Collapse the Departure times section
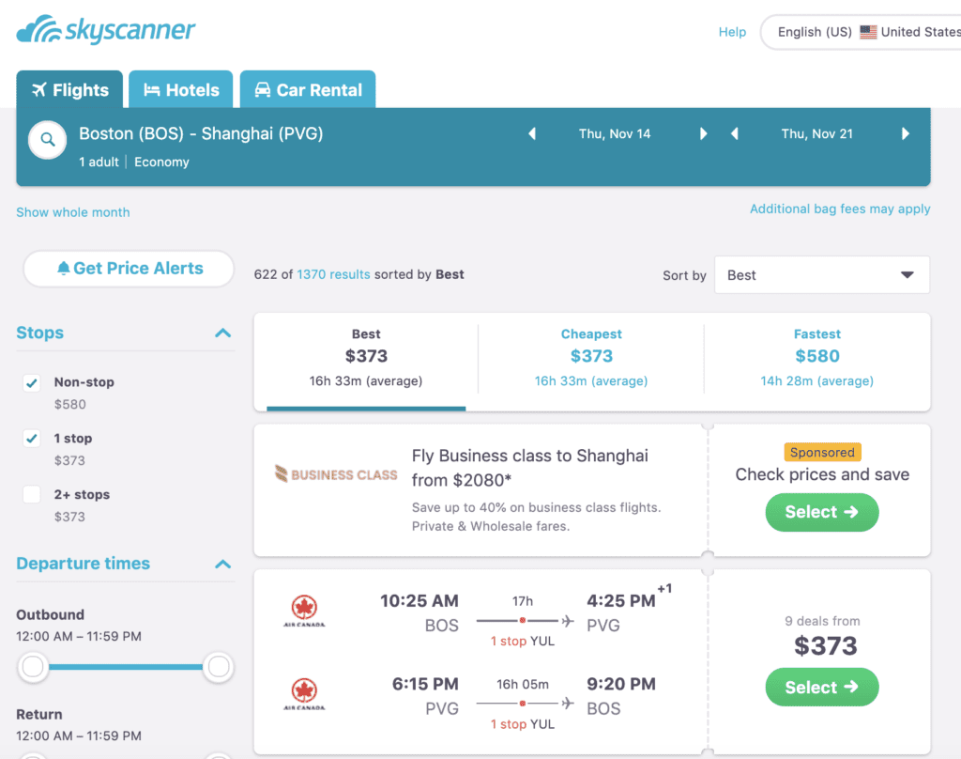The image size is (961, 759). pos(222,564)
